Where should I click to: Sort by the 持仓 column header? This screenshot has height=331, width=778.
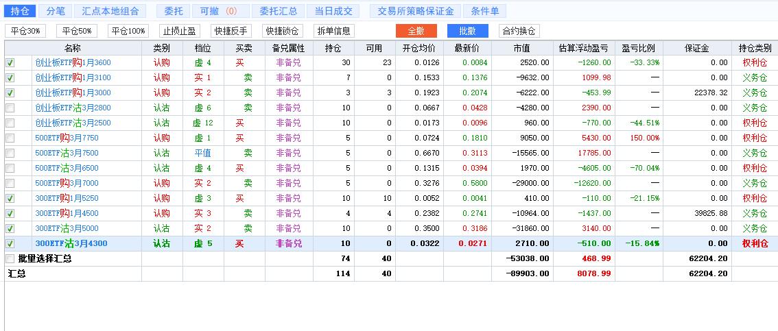[333, 48]
